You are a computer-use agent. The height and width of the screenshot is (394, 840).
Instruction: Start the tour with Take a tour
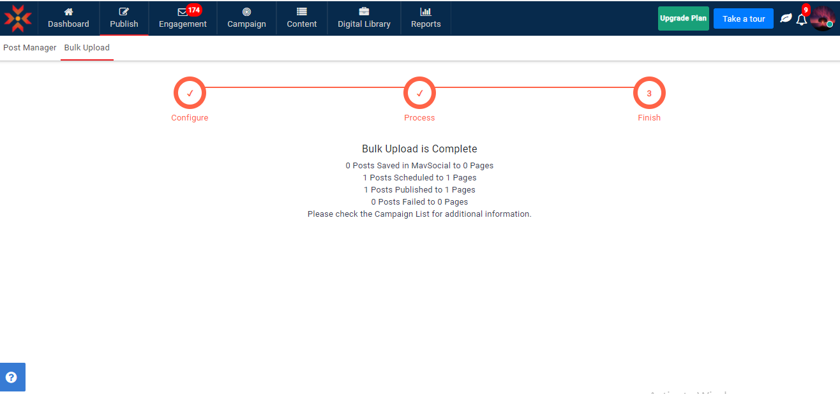pyautogui.click(x=743, y=18)
